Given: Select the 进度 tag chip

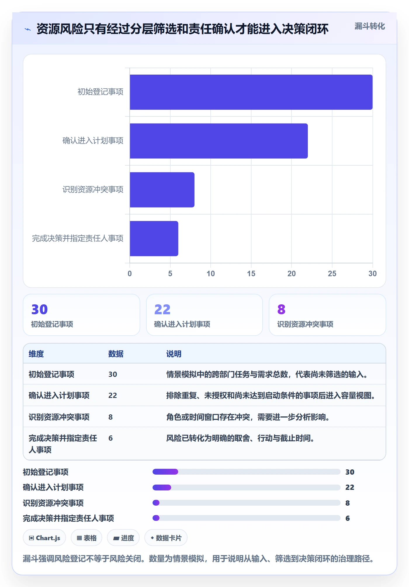Looking at the screenshot, I should coord(123,538).
